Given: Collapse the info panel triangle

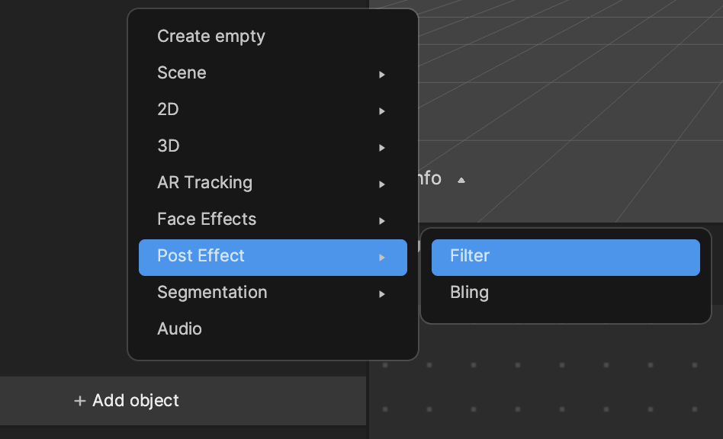Looking at the screenshot, I should [461, 180].
